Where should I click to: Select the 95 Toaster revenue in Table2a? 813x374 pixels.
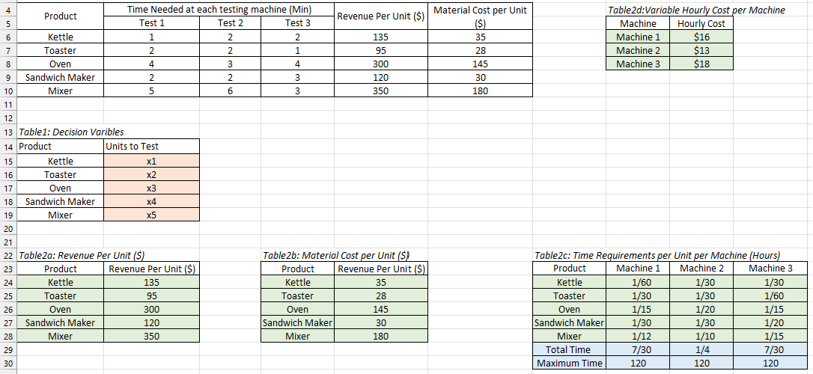(151, 295)
